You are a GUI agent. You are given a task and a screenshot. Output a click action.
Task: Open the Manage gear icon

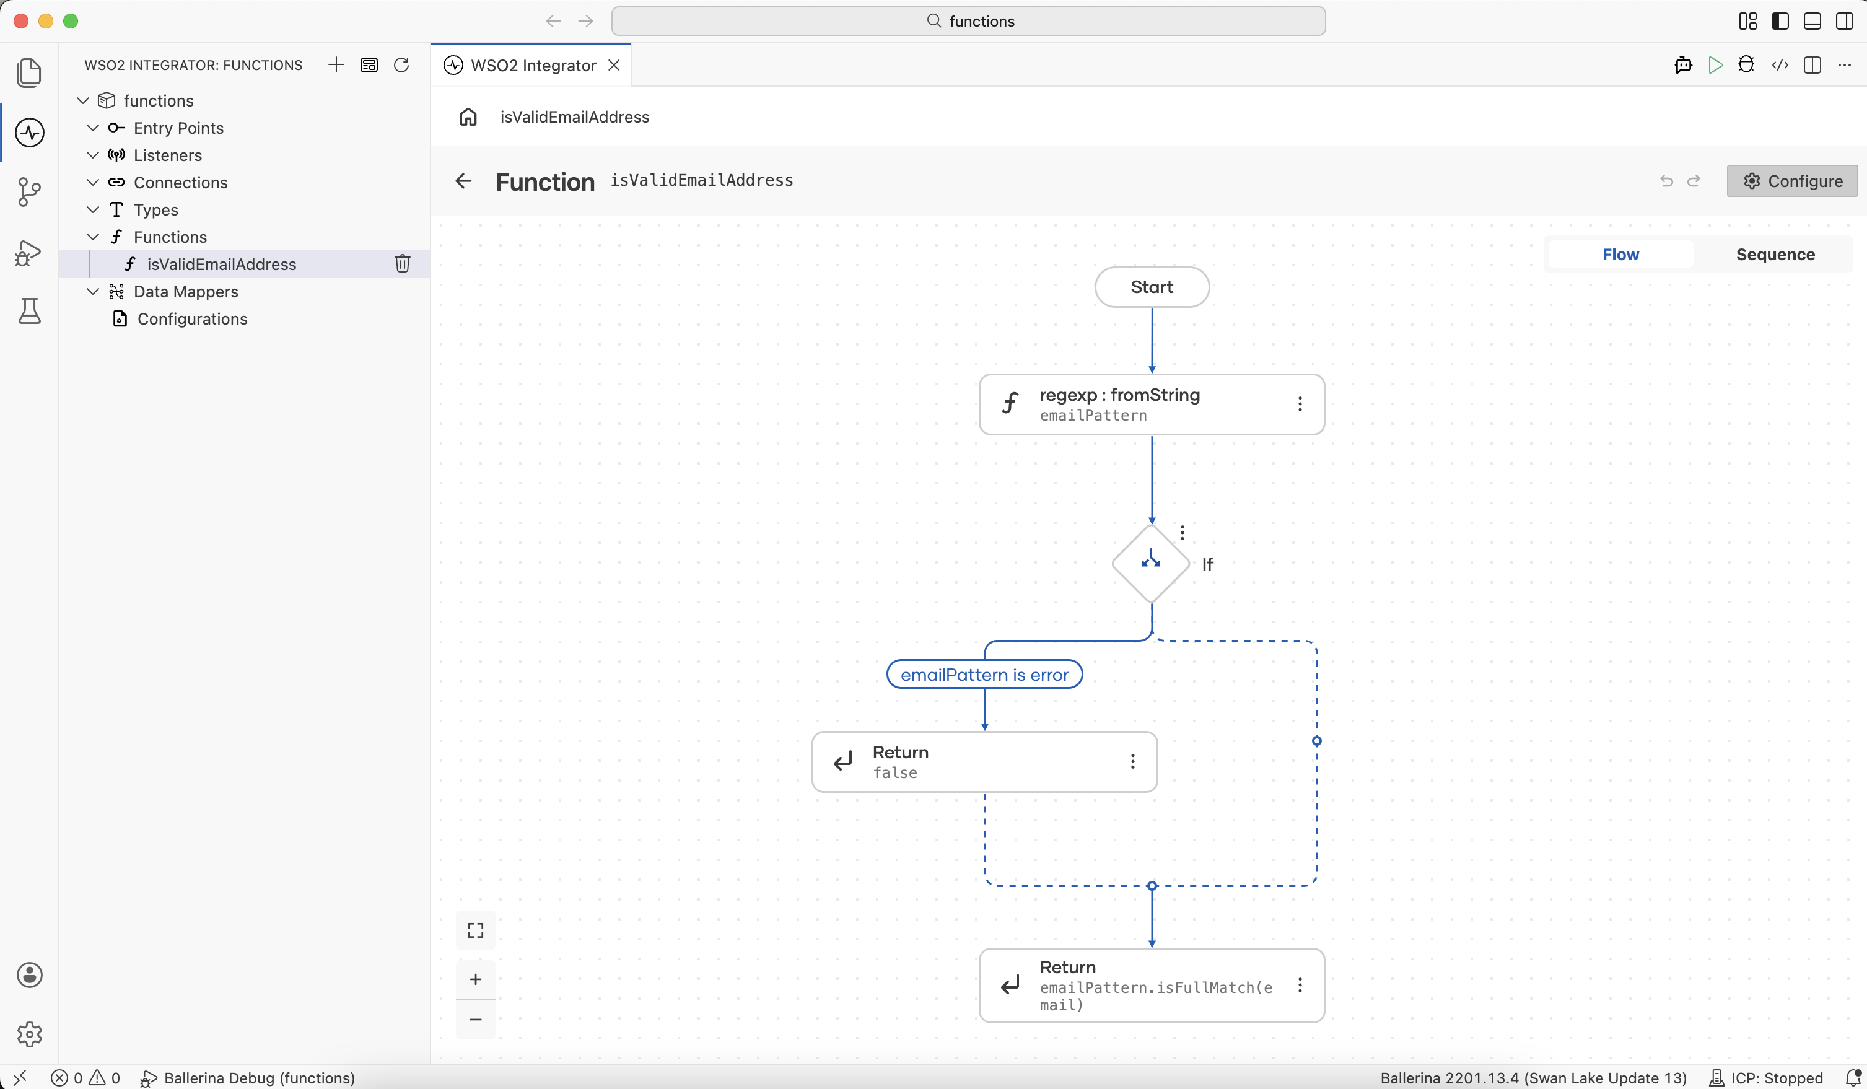(x=29, y=1034)
